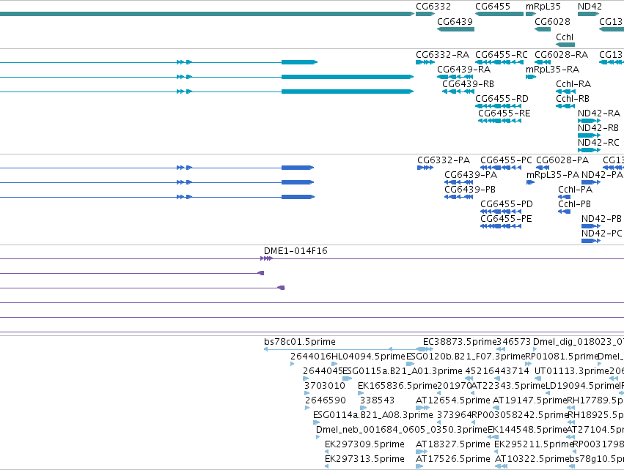The width and height of the screenshot is (624, 470).
Task: Click transcript label ND42-RB
Action: pos(598,128)
